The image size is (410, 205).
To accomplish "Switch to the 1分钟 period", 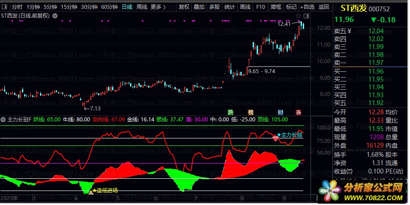I will (33, 7).
